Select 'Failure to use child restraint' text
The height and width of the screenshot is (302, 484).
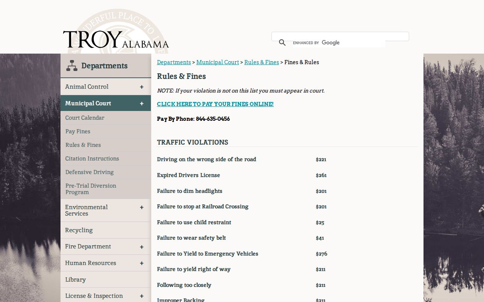coord(194,222)
